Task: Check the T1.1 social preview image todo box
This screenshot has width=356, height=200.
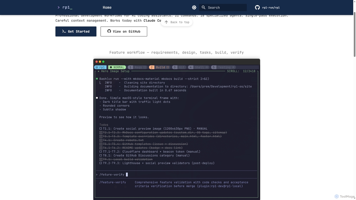Action: [101, 129]
